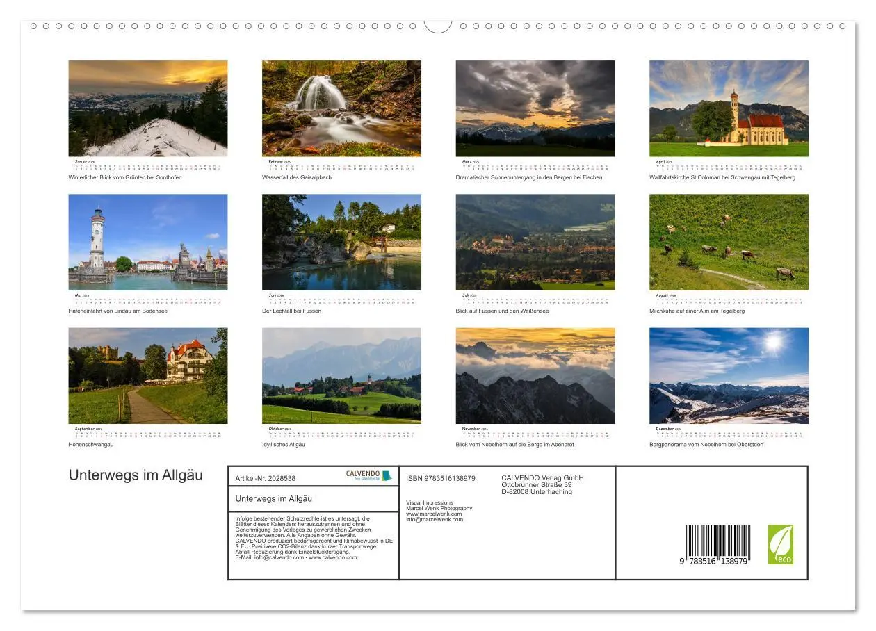Click the Juli calendar day strip
This screenshot has height=631, width=876.
(535, 300)
